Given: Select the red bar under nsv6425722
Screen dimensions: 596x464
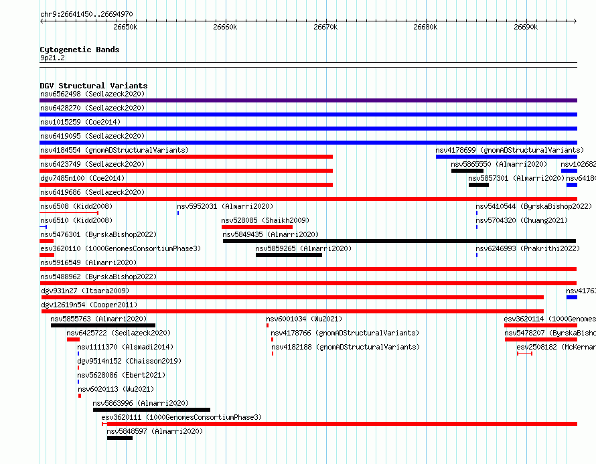Looking at the screenshot, I should 74,339.
